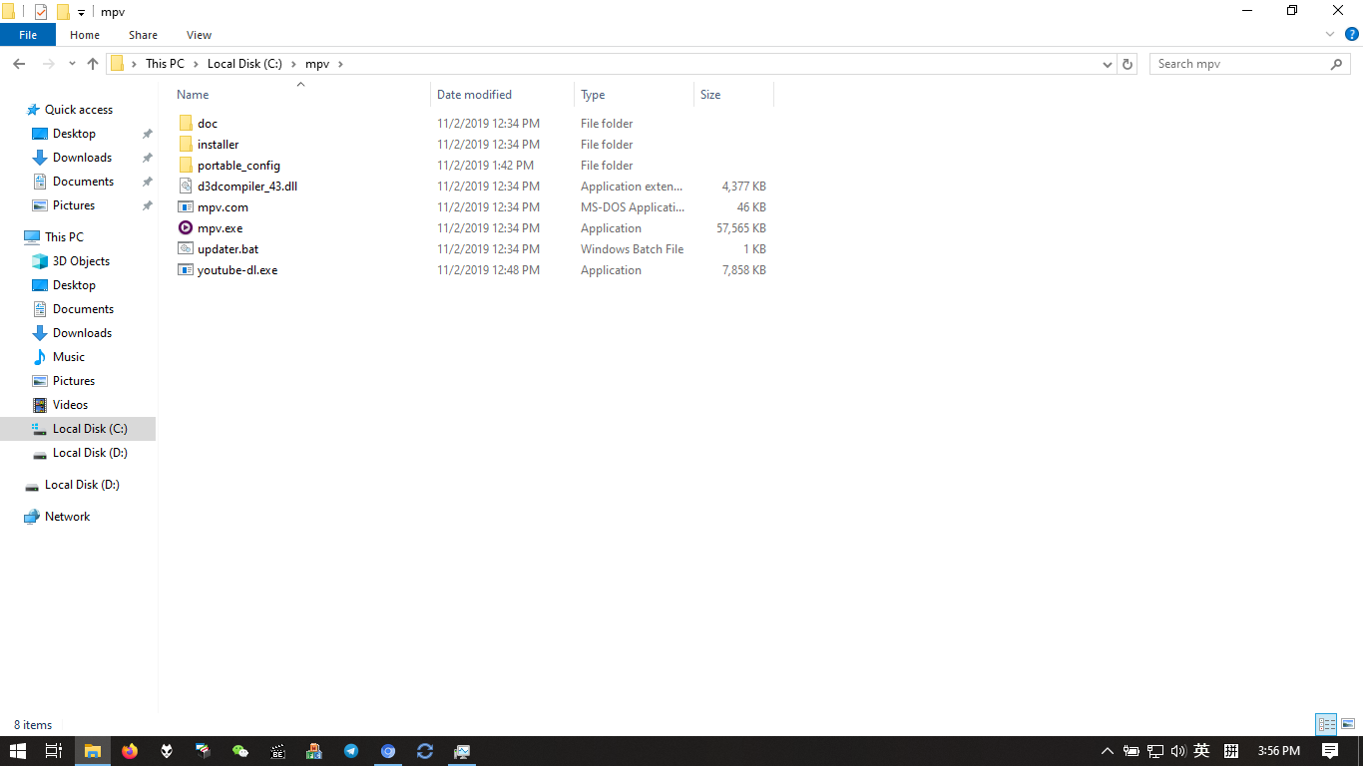
Task: Sort by the Date modified column header
Action: 503,95
